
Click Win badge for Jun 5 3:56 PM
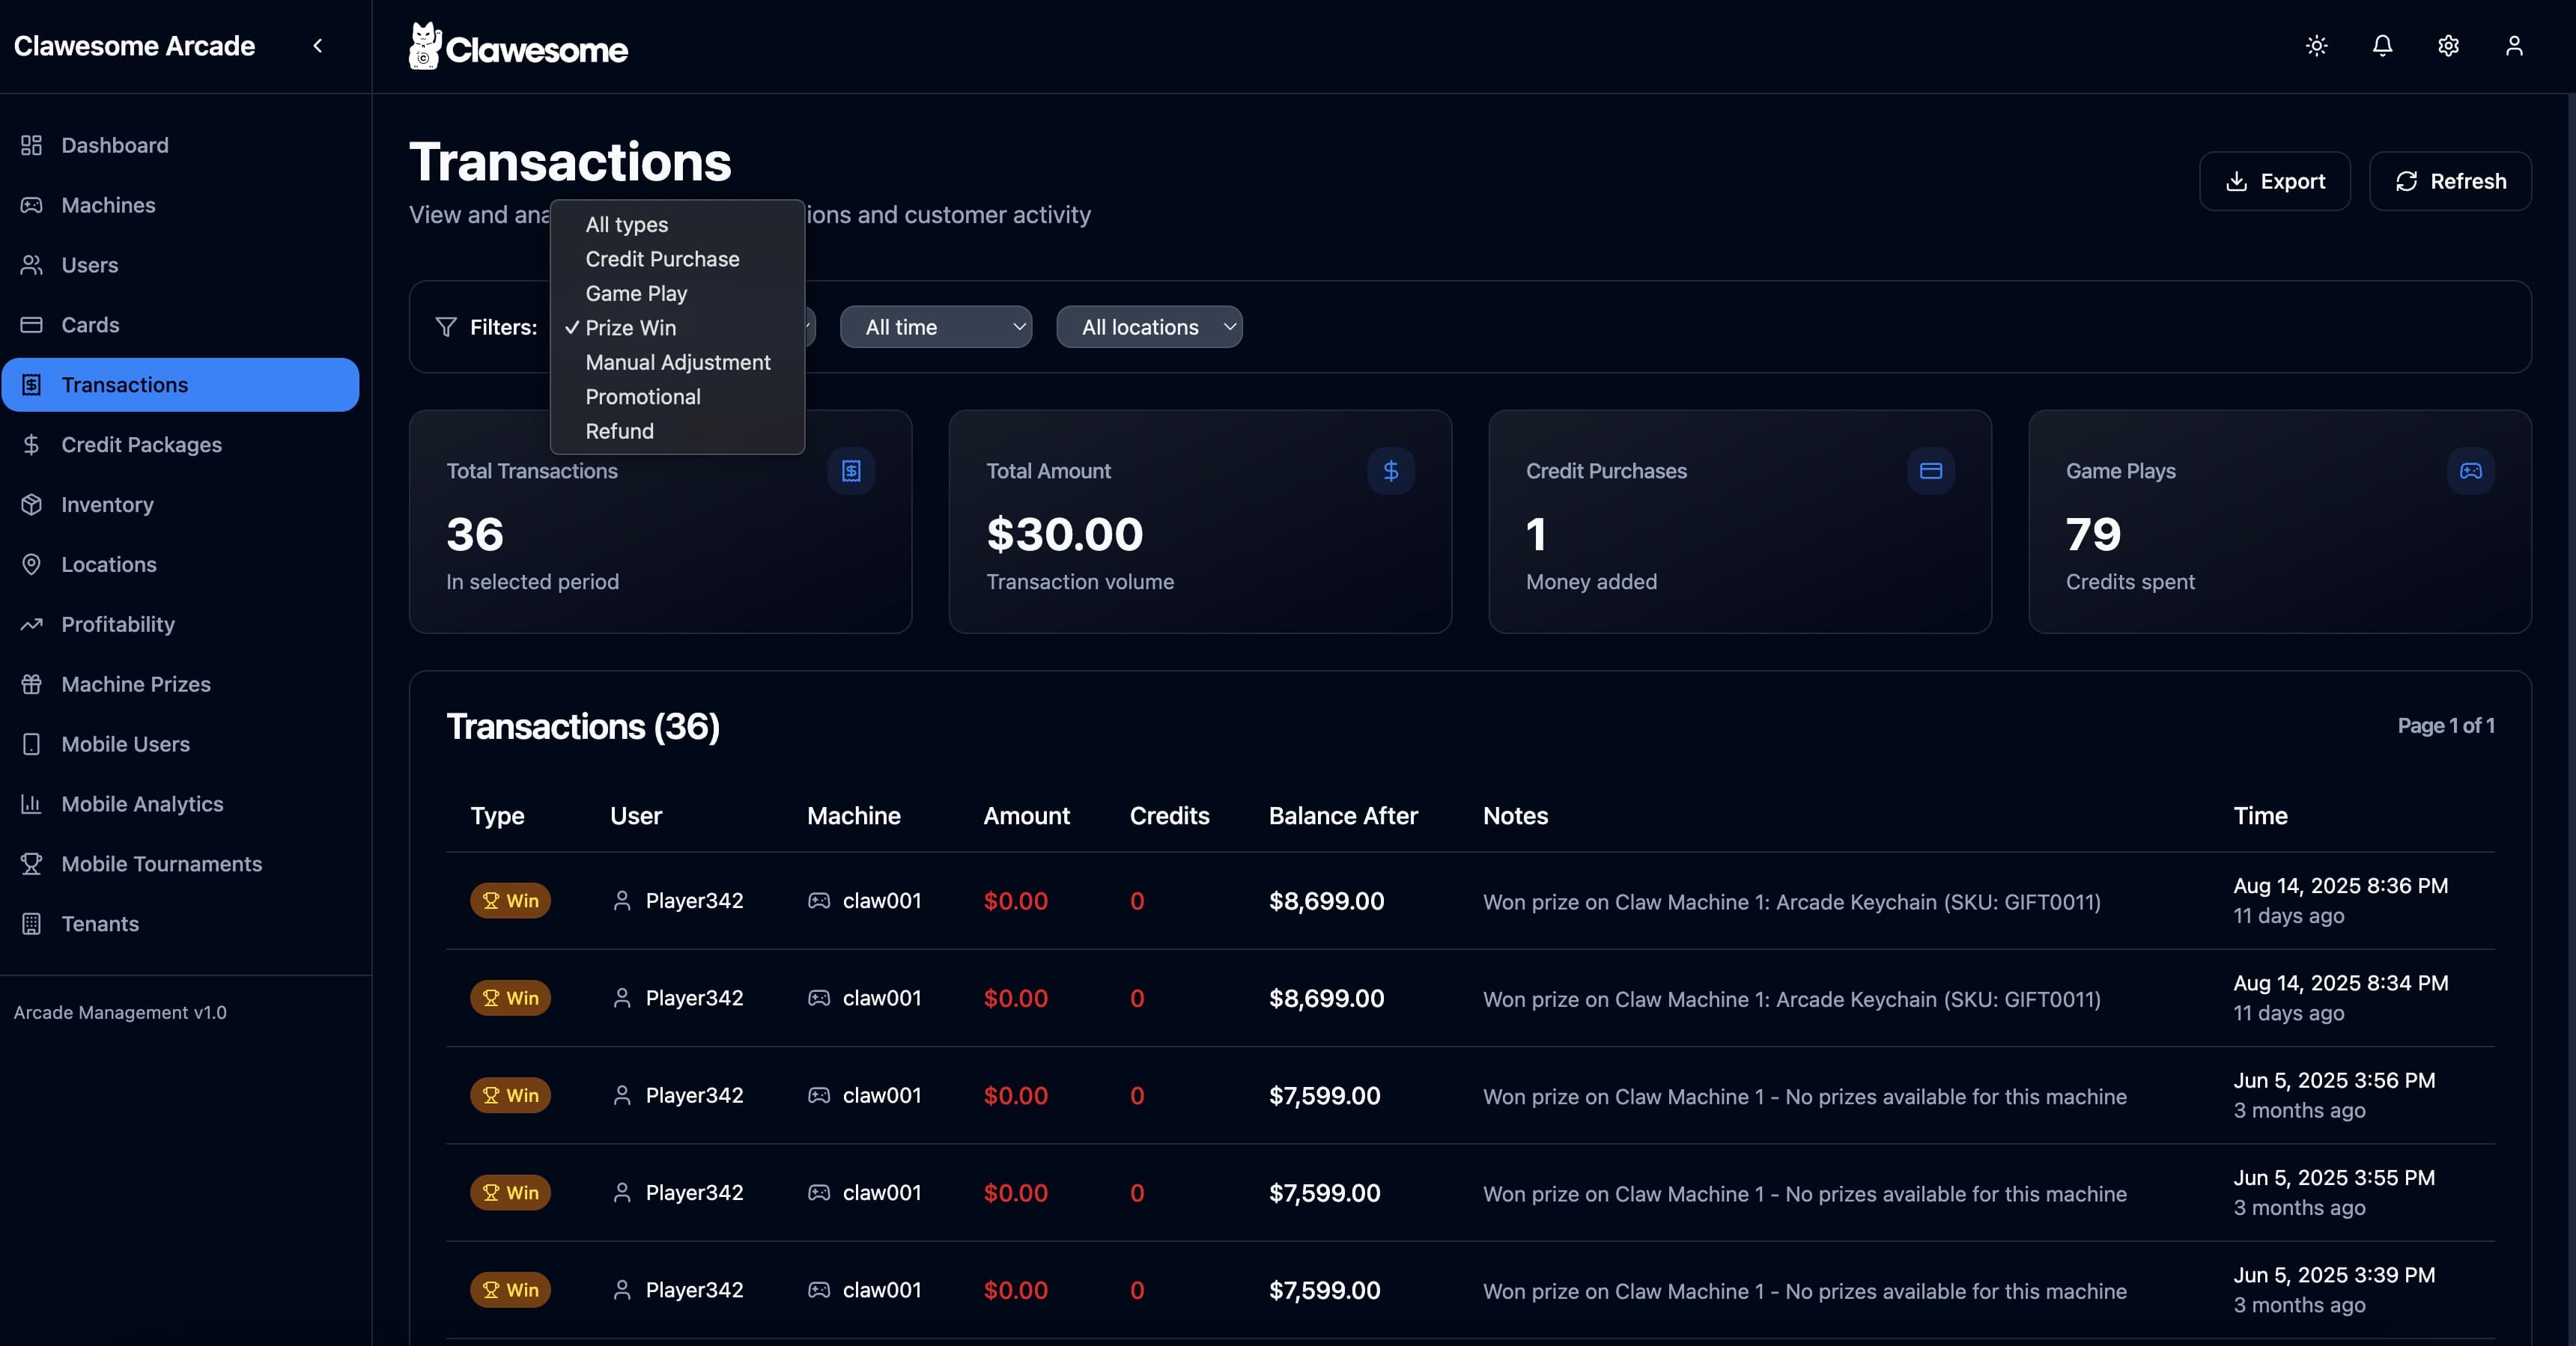coord(510,1095)
